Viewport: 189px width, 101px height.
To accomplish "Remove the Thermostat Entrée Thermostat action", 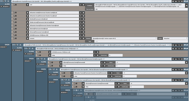I will point(61,62).
